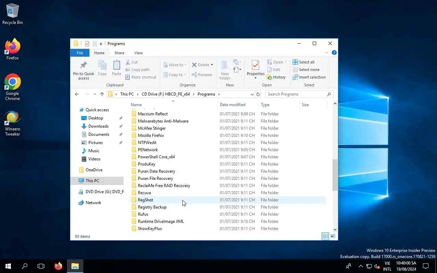Click Select none in ribbon
The height and width of the screenshot is (273, 437).
(306, 70)
